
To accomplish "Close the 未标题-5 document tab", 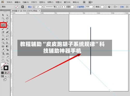I will point(40,11).
